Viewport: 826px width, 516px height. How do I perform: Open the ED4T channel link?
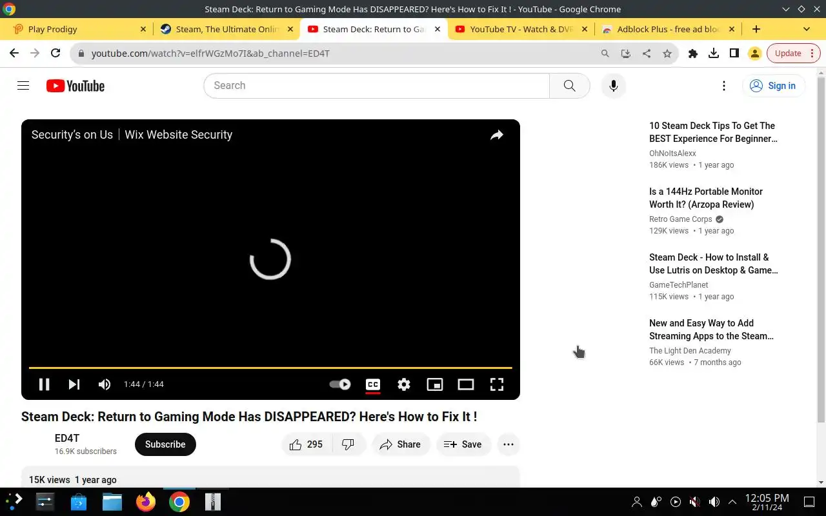67,439
